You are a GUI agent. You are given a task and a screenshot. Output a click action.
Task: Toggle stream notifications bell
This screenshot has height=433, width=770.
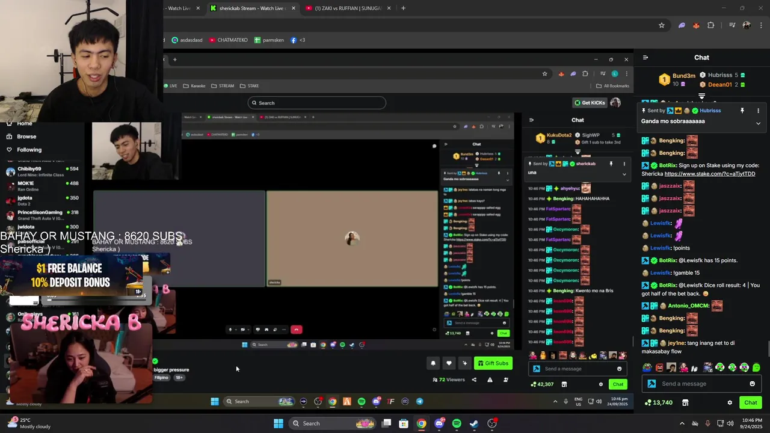433,363
